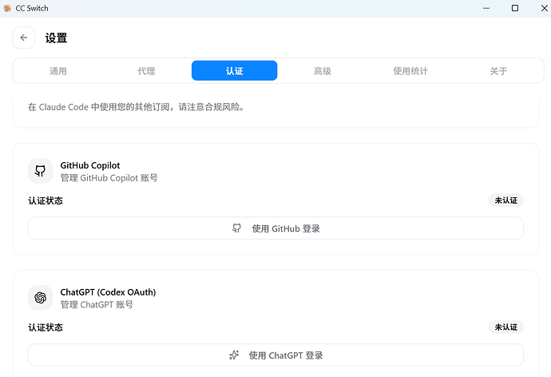Click the GitHub Copilot title text

(x=90, y=165)
